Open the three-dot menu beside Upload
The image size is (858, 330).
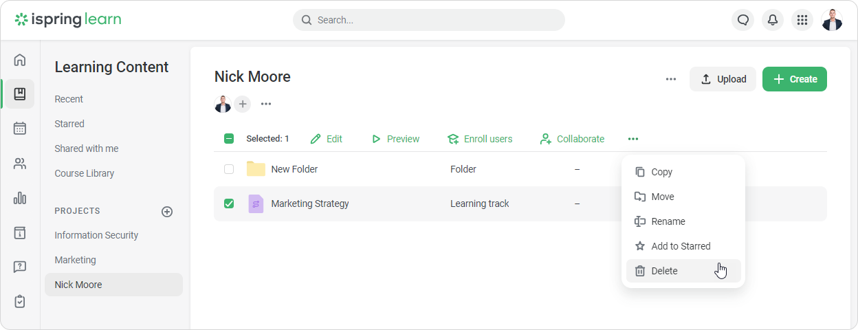(671, 79)
